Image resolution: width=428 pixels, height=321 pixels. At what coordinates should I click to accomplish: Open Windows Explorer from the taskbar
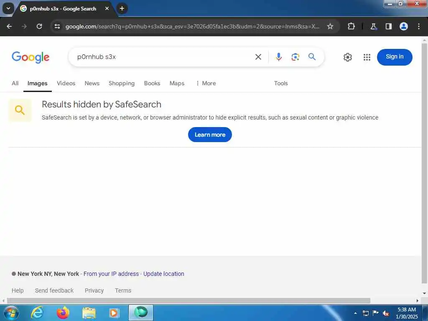[x=89, y=313]
